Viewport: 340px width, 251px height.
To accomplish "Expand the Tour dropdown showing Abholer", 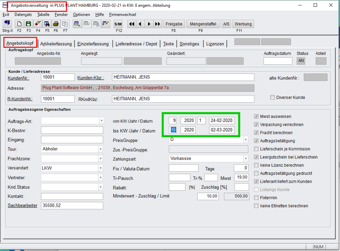I will click(101, 149).
